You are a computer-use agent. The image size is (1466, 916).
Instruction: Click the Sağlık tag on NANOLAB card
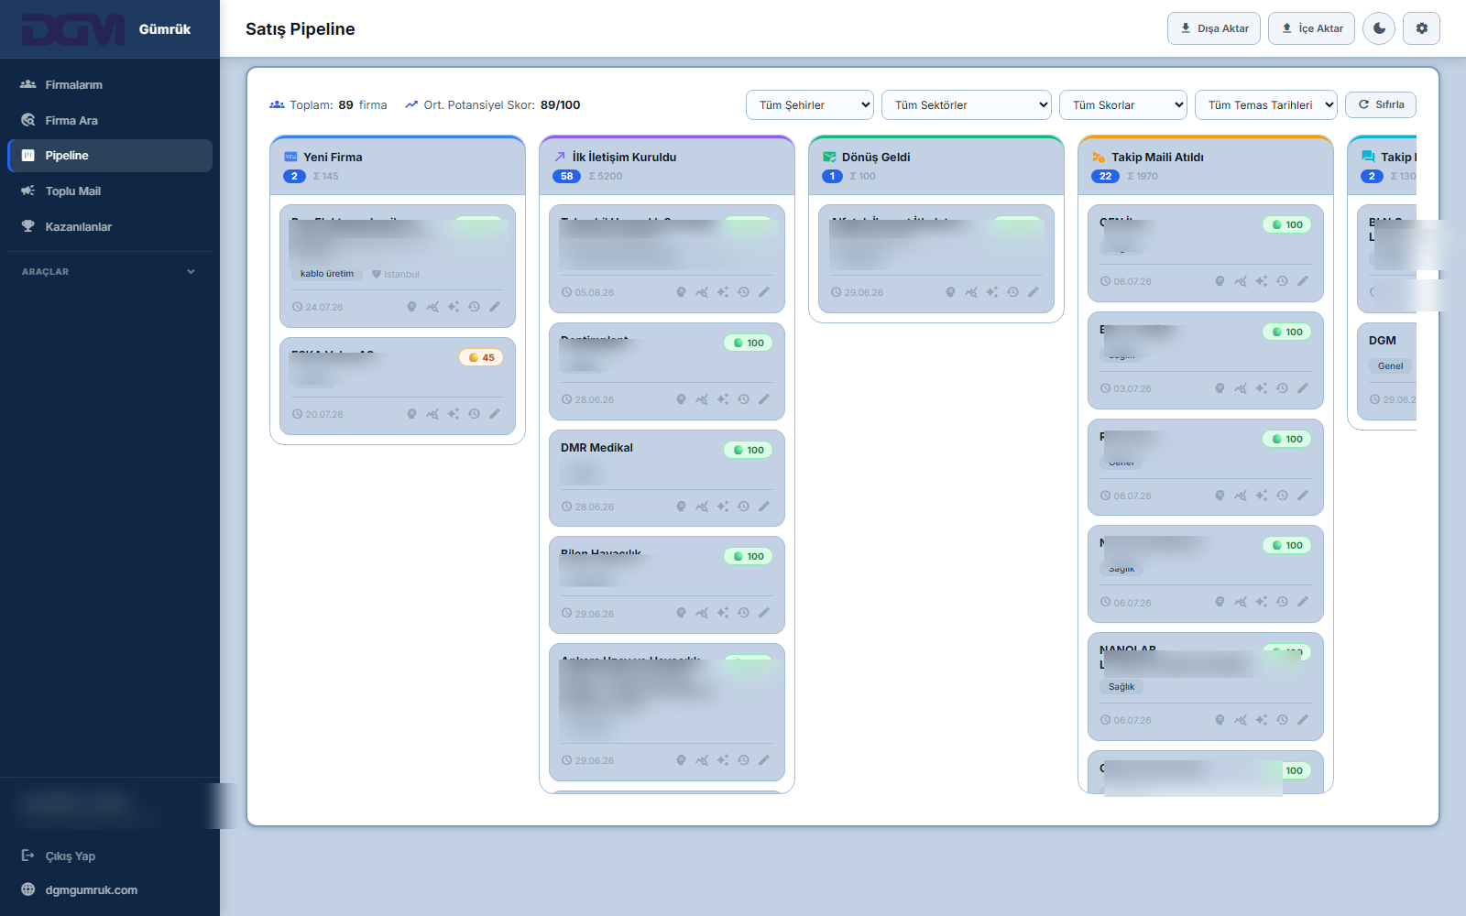coord(1121,687)
